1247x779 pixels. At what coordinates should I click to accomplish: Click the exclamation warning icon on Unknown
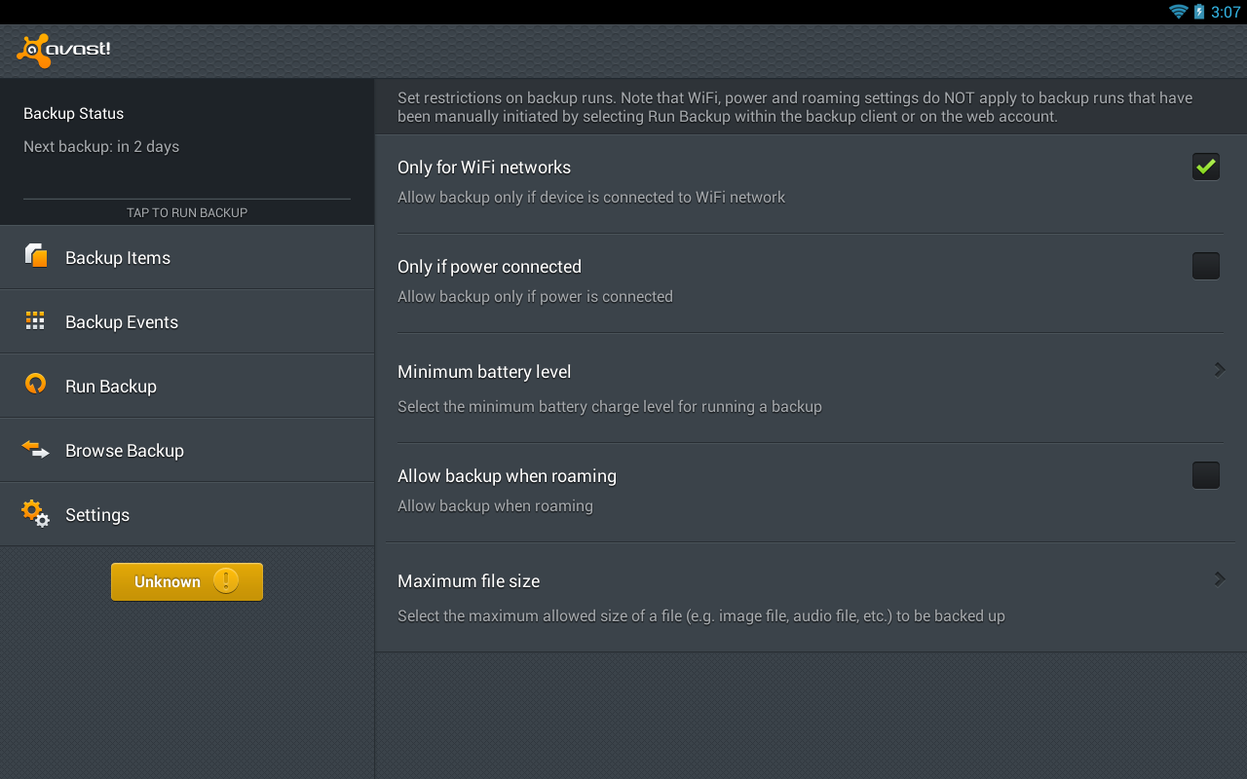click(226, 581)
